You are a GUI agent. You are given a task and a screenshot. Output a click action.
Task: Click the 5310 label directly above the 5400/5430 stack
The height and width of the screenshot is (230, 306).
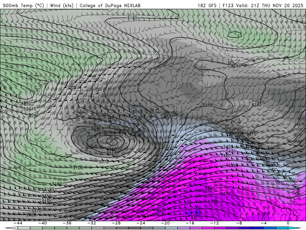pyautogui.click(x=252, y=134)
